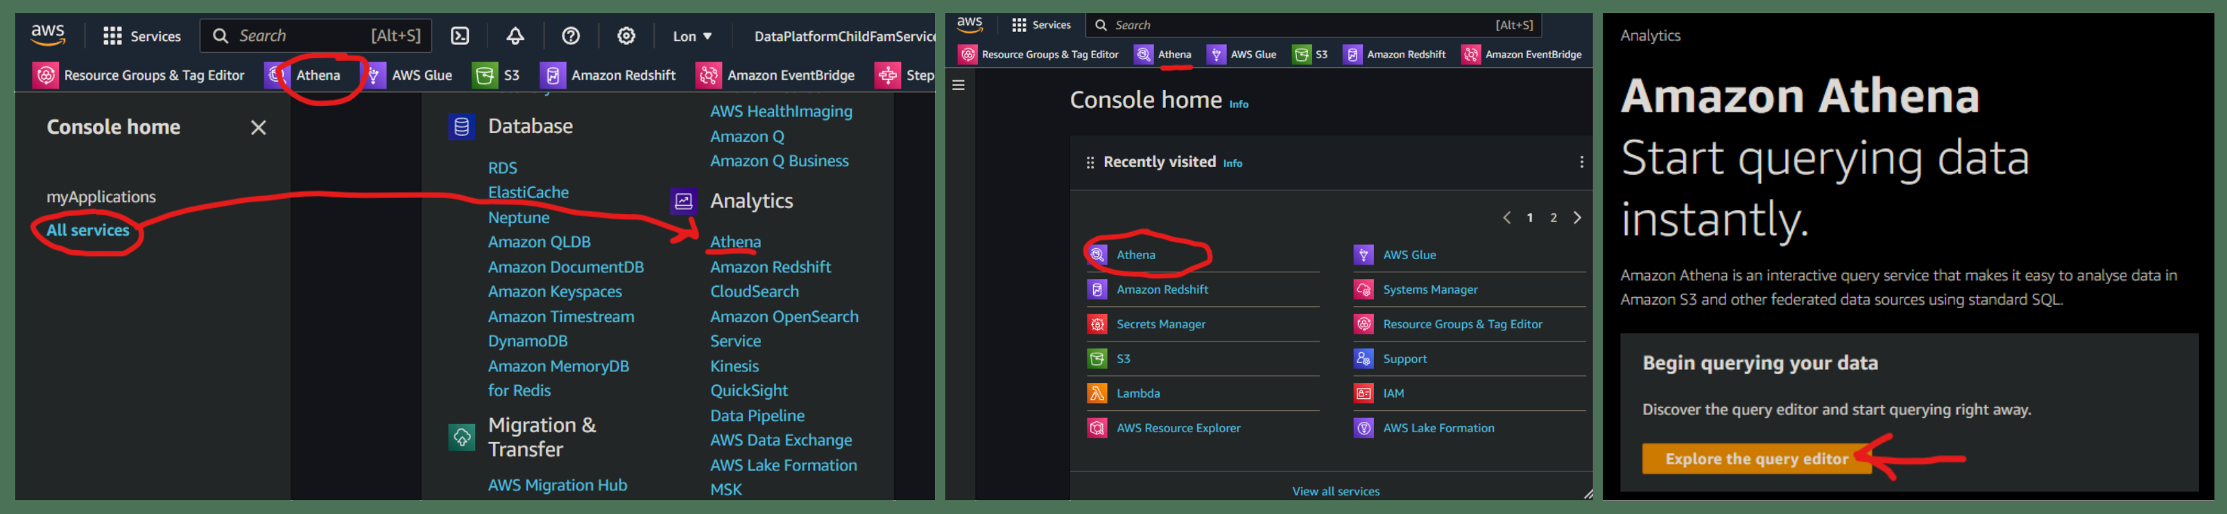Screen dimensions: 2227x514
Task: Open the DynamoDB link under Database
Action: [x=527, y=342]
